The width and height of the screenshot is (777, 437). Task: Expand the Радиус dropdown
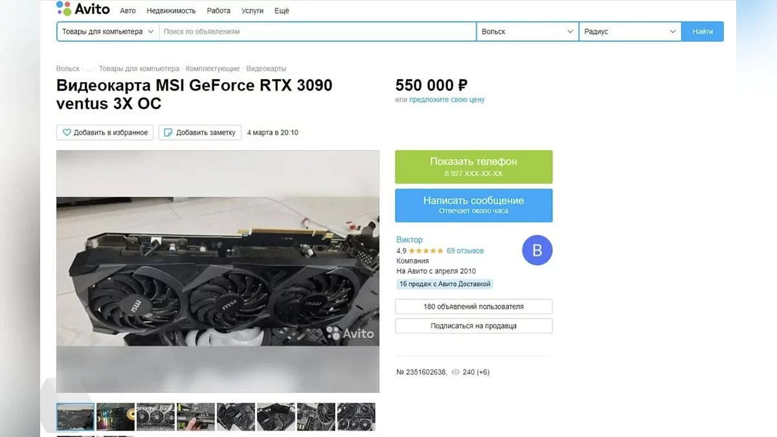point(630,31)
